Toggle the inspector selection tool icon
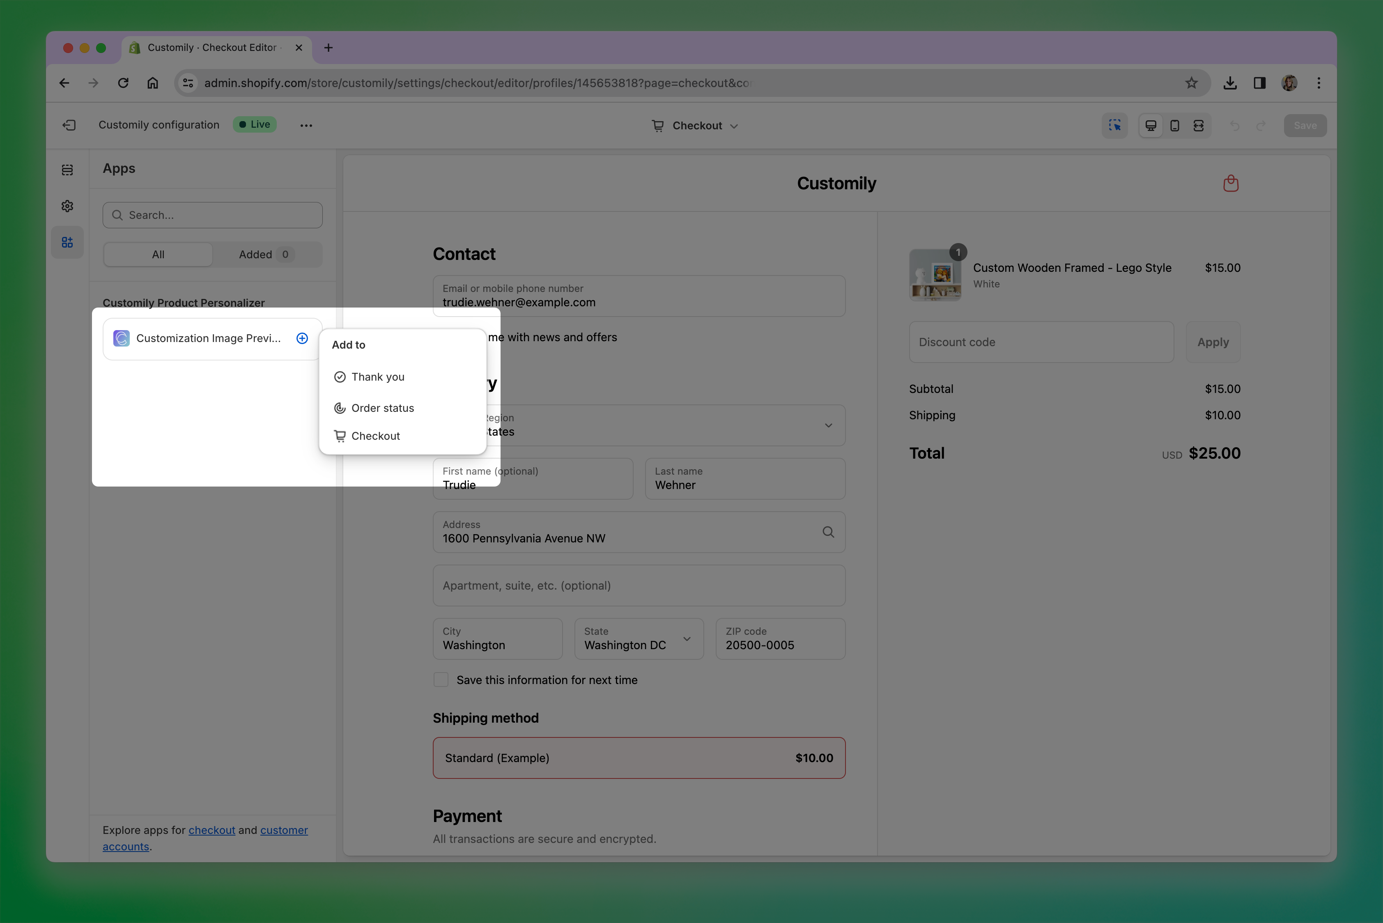The image size is (1383, 923). (1114, 125)
